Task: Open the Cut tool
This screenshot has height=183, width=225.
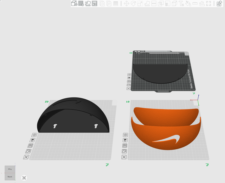Action: [x=154, y=3]
